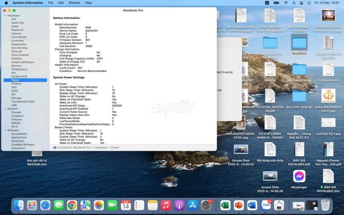Open Control Center in the menu bar

[301, 3]
